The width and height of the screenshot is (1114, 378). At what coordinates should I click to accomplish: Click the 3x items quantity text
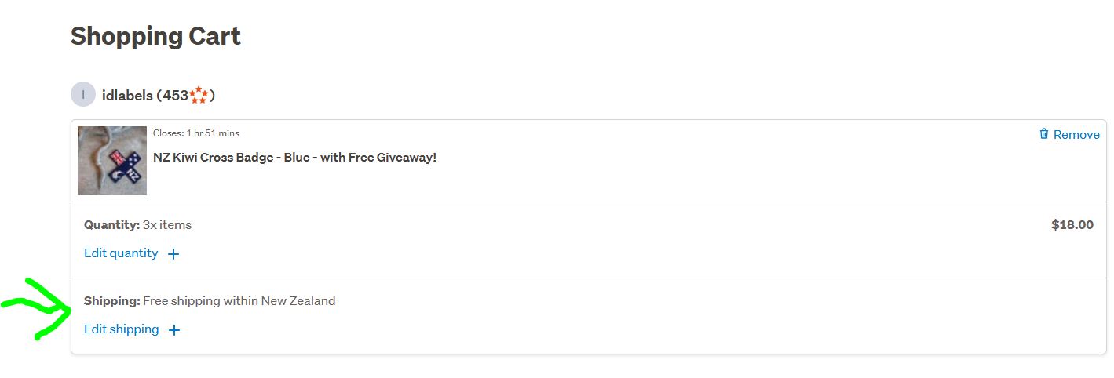167,225
